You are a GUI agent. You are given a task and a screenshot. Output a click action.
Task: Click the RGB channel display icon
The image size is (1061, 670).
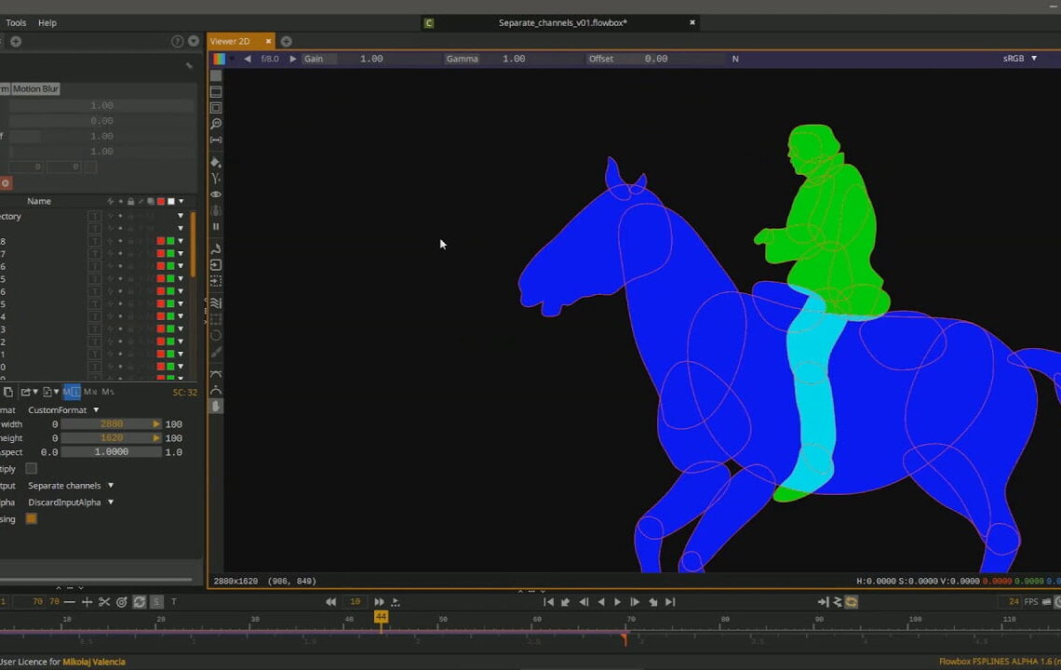218,59
